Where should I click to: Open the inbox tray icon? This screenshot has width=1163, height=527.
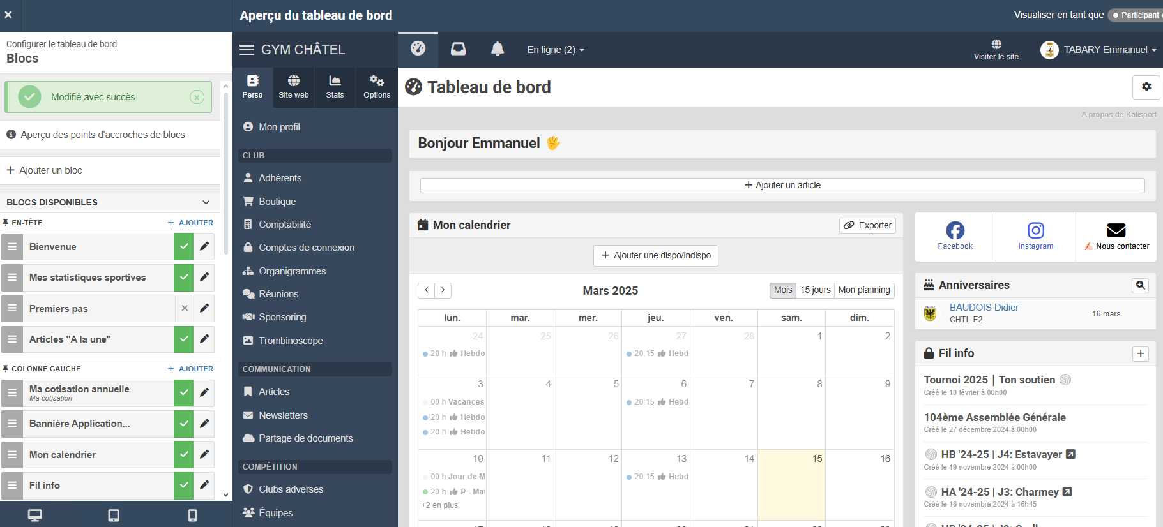pos(458,49)
